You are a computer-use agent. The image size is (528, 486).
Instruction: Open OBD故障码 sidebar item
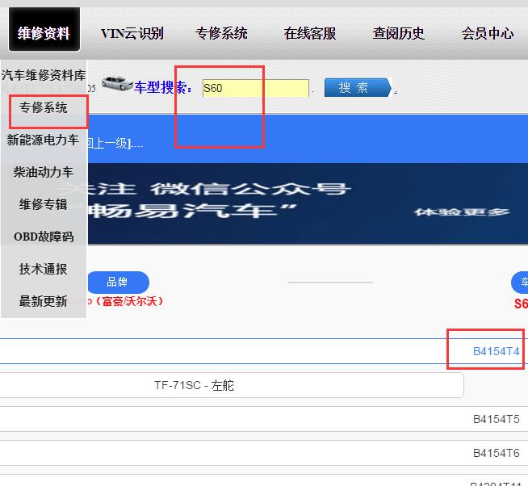[x=44, y=237]
